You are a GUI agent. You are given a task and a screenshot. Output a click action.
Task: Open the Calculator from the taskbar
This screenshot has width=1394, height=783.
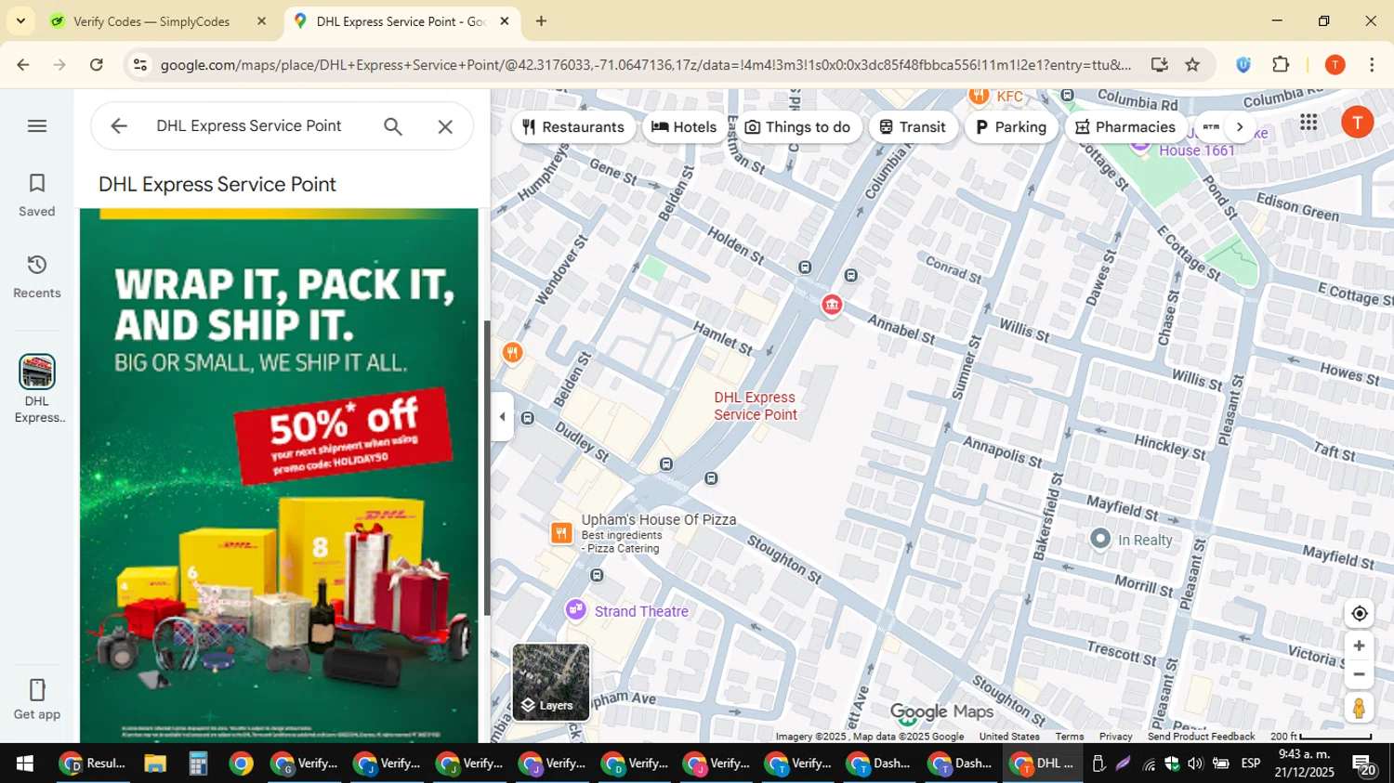pos(198,763)
